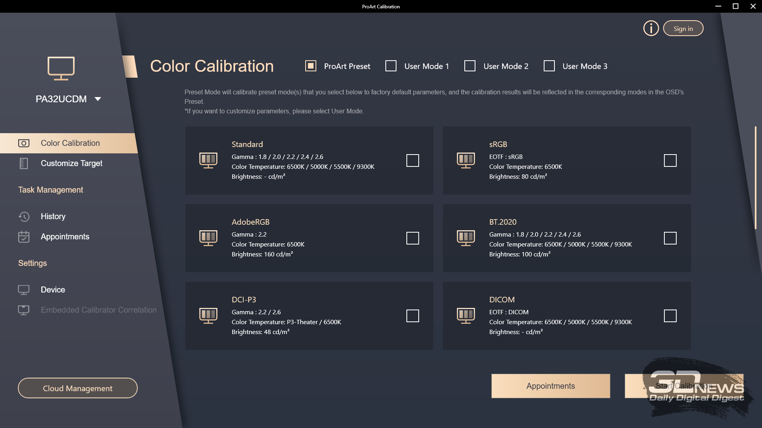Check the Standard preset checkbox
Image resolution: width=762 pixels, height=428 pixels.
click(413, 160)
